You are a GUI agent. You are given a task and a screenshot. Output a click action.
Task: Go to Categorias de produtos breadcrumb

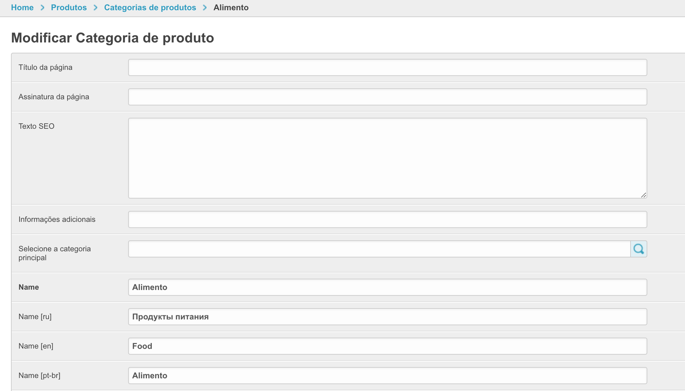click(150, 8)
